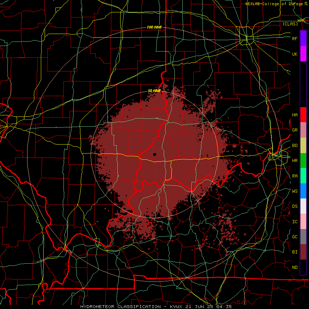Screen dimensions: 309x309
Task: Click the 'HR' legend label
Action: pyautogui.click(x=295, y=161)
